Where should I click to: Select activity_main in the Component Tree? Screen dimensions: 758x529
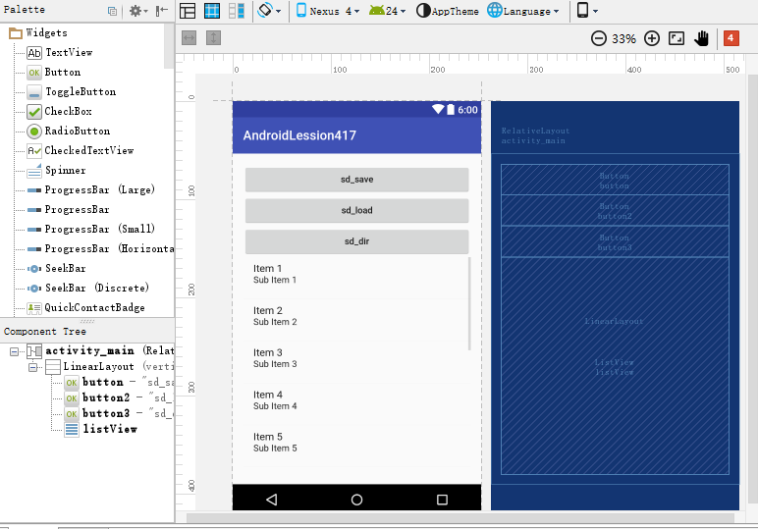point(100,350)
